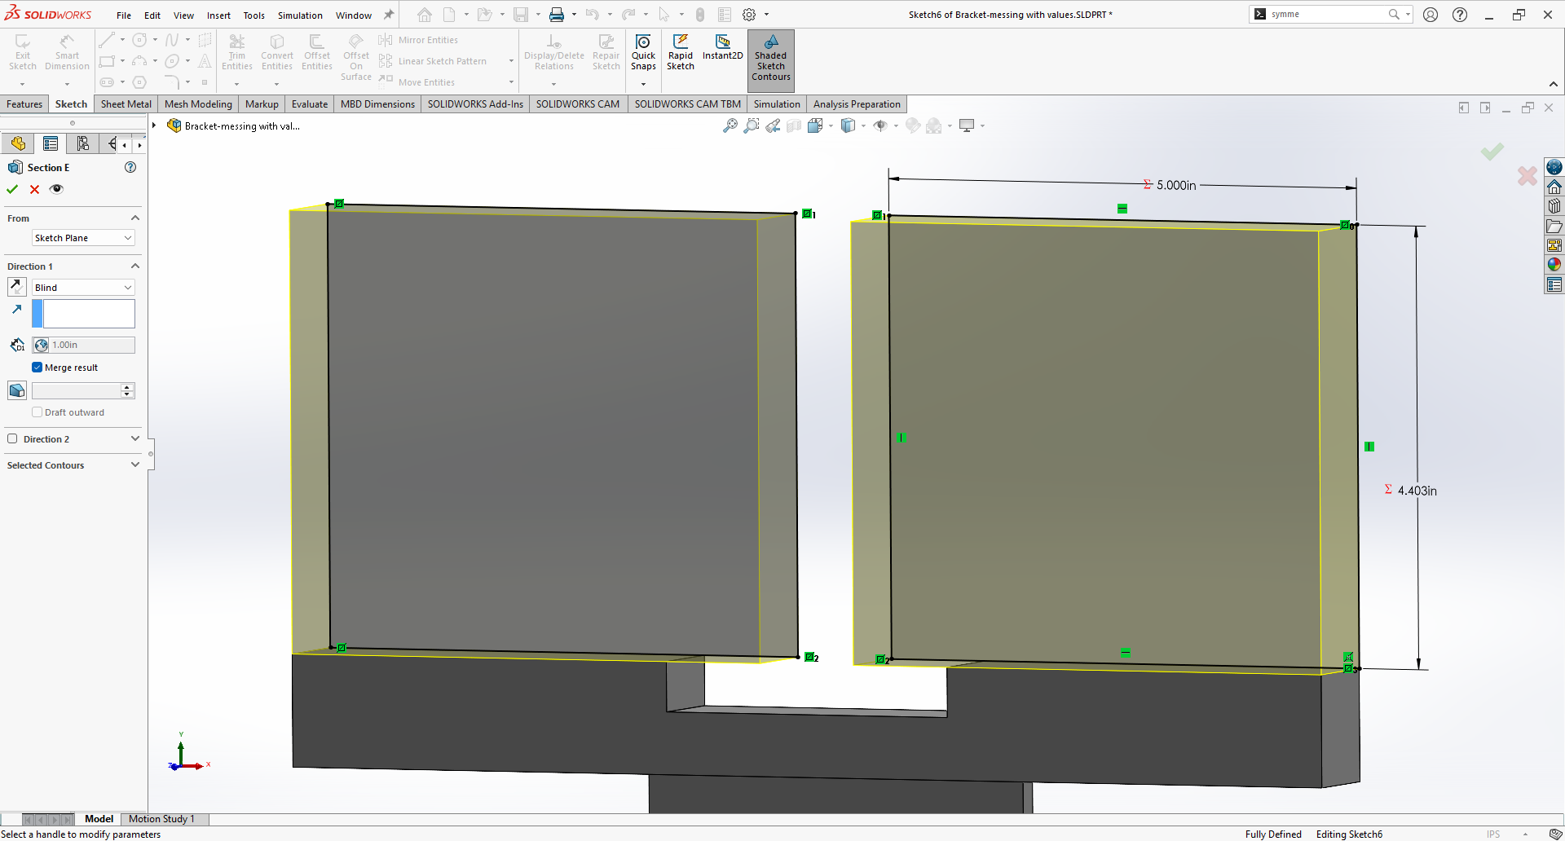Click Move Entities button
Image resolution: width=1565 pixels, height=841 pixels.
417,82
